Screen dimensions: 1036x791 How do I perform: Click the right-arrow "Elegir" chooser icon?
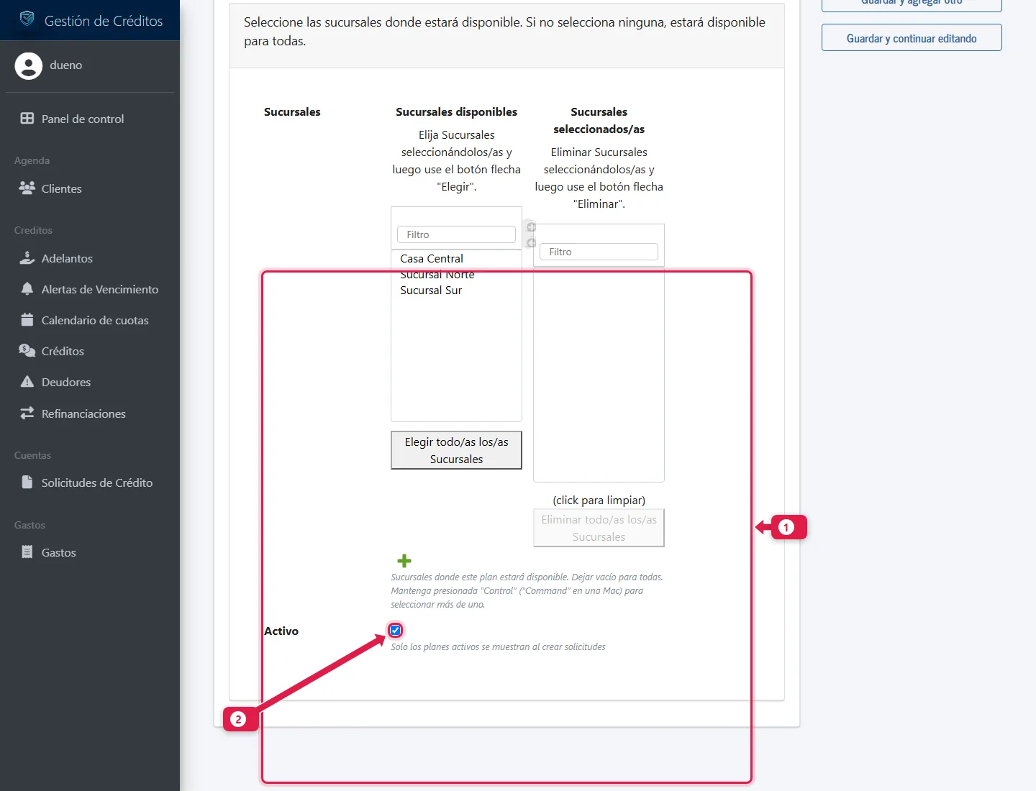coord(532,227)
